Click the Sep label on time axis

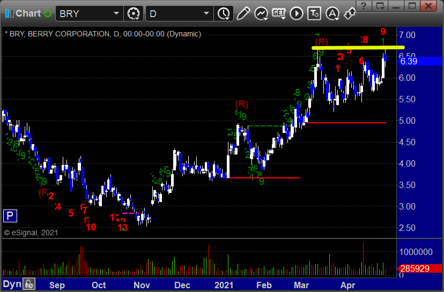(57, 285)
